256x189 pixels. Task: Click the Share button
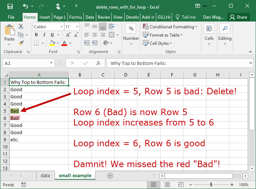[238, 17]
